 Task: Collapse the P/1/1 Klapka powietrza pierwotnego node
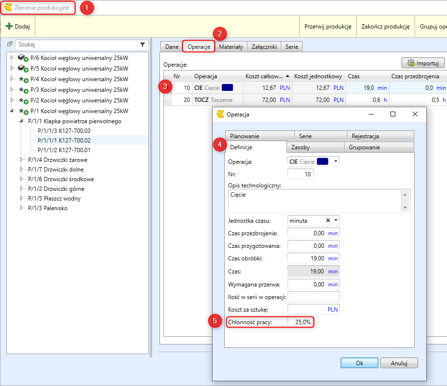tap(21, 121)
